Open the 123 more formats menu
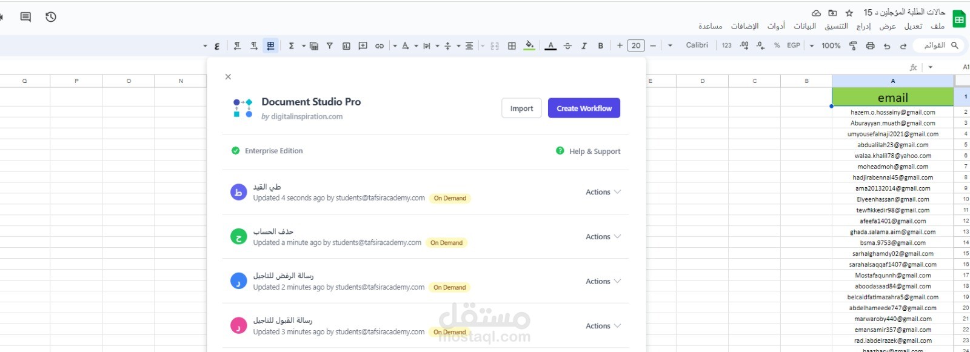The height and width of the screenshot is (352, 970). tap(726, 45)
